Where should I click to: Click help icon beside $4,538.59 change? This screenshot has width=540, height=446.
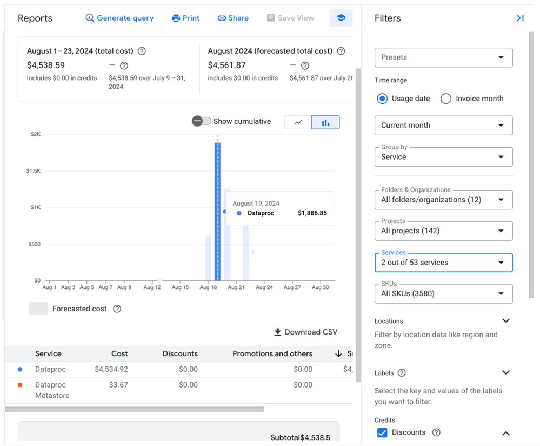point(124,65)
